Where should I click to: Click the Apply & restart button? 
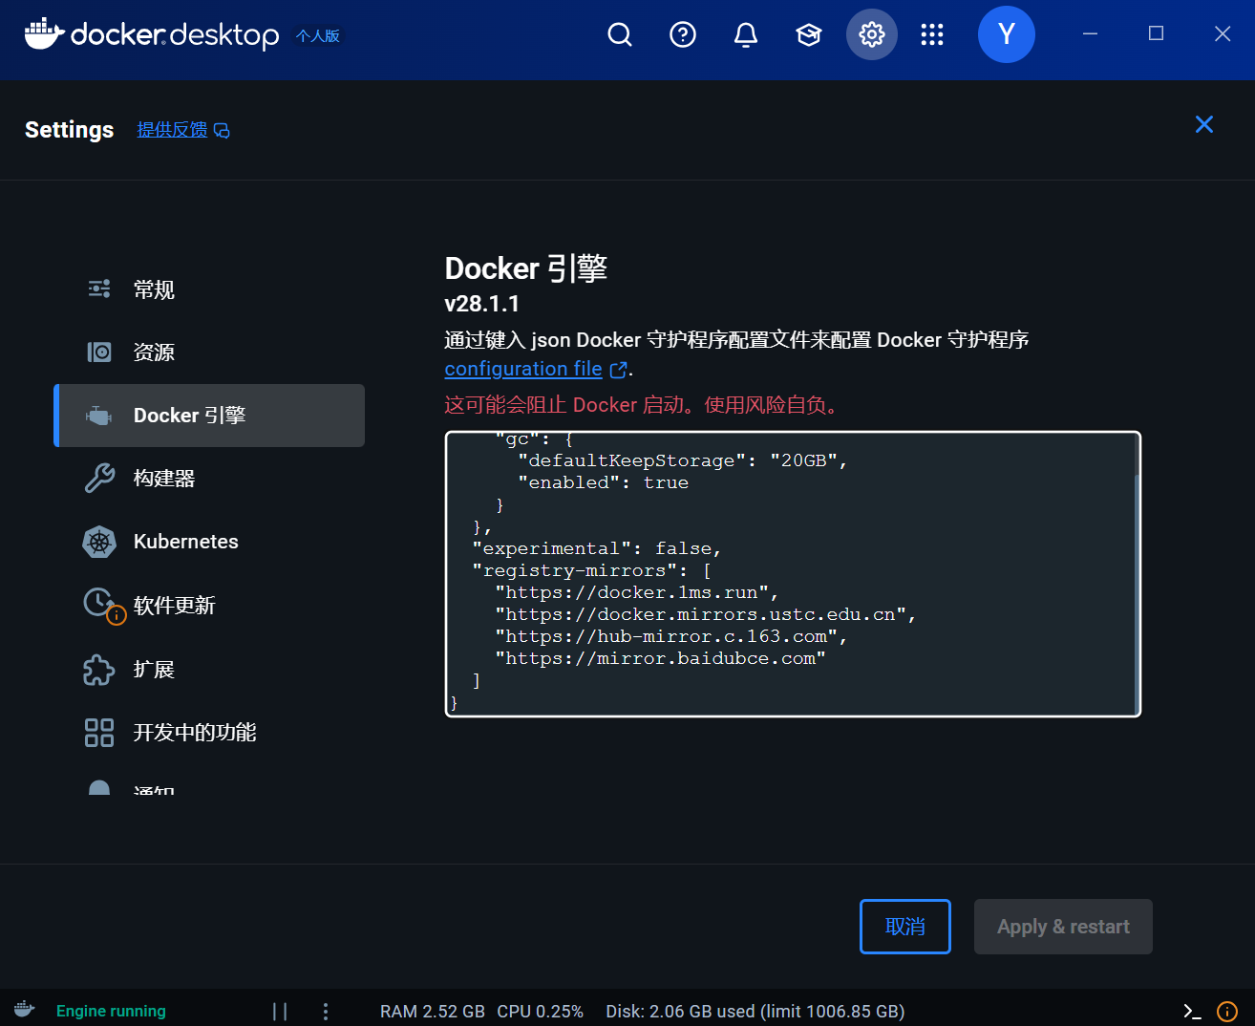1063,927
